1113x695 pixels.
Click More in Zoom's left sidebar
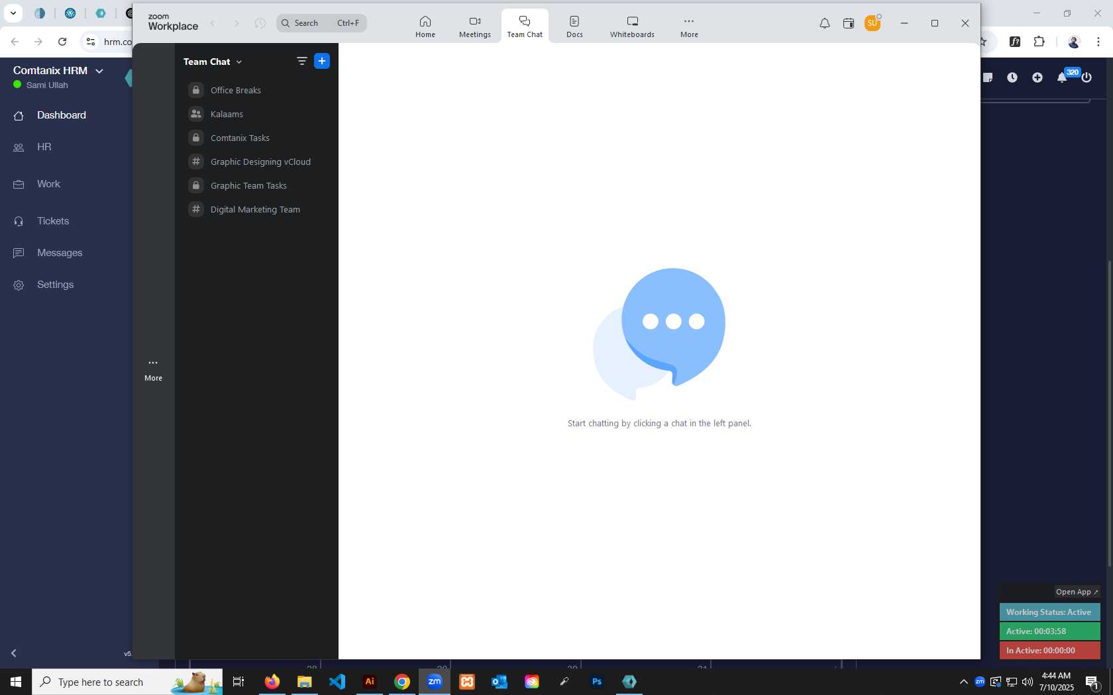tap(153, 370)
